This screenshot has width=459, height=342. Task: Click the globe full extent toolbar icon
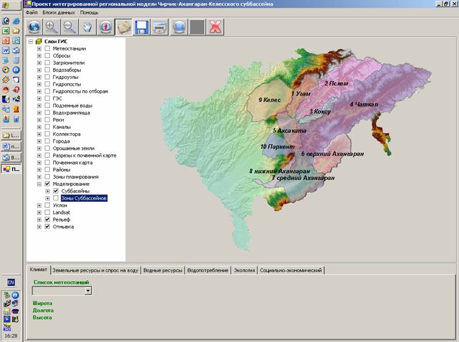[x=34, y=27]
